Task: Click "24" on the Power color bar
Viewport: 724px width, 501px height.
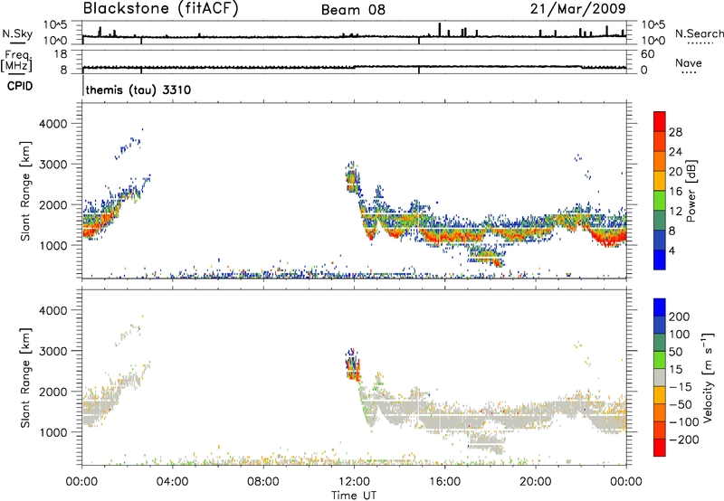Action: [x=675, y=152]
